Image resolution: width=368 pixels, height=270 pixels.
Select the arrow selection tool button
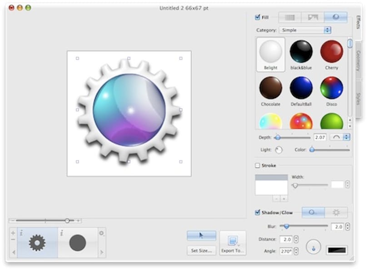tap(201, 235)
